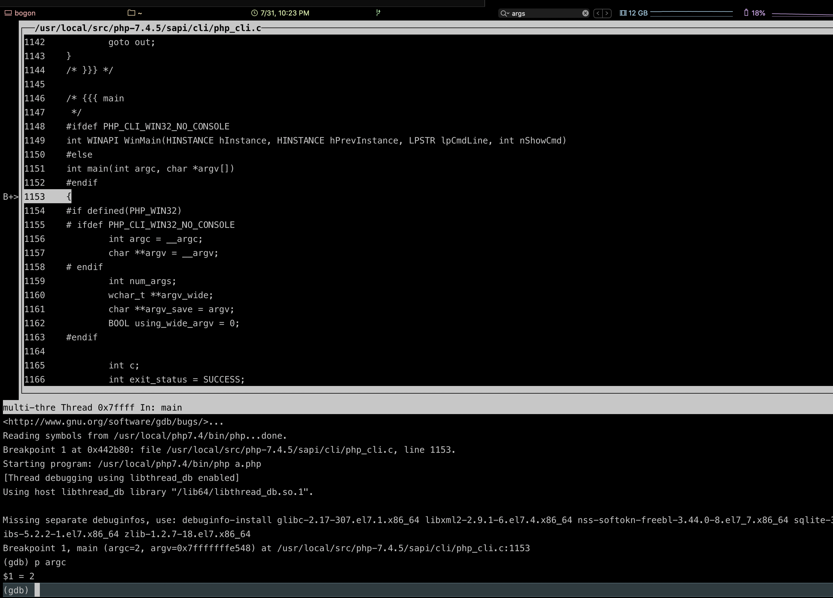Click the '18%' battery percentage

758,13
